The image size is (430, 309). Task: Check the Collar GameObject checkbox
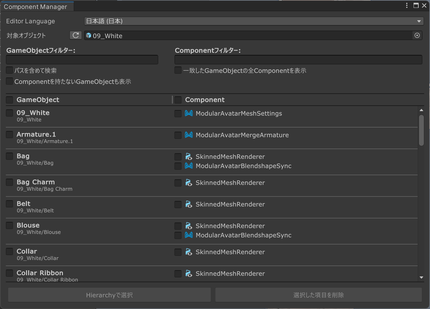click(x=10, y=251)
